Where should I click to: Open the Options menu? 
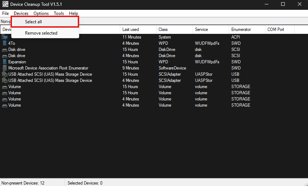41,13
